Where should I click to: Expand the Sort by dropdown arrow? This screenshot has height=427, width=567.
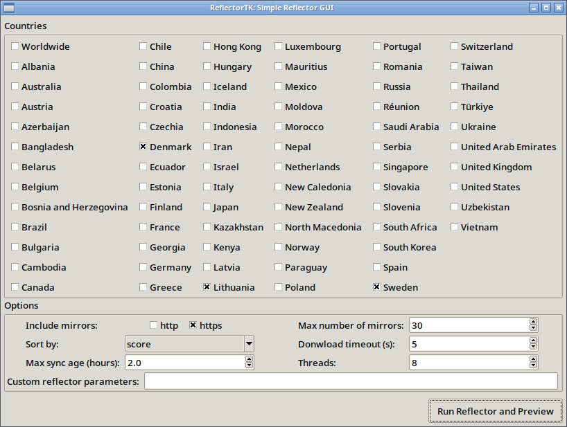pyautogui.click(x=249, y=344)
